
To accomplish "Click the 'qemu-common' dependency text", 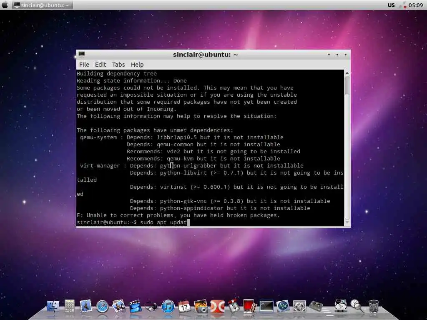I will pyautogui.click(x=175, y=145).
